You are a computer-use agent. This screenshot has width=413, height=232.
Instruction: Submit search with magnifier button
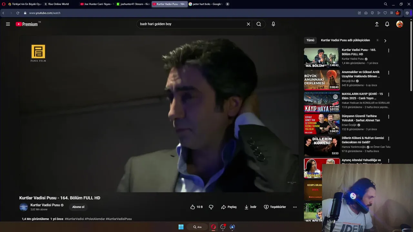point(259,24)
